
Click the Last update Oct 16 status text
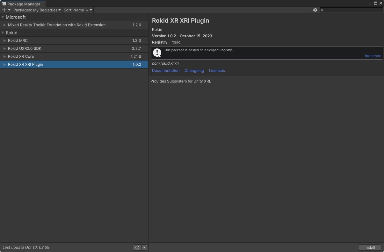[x=26, y=248]
